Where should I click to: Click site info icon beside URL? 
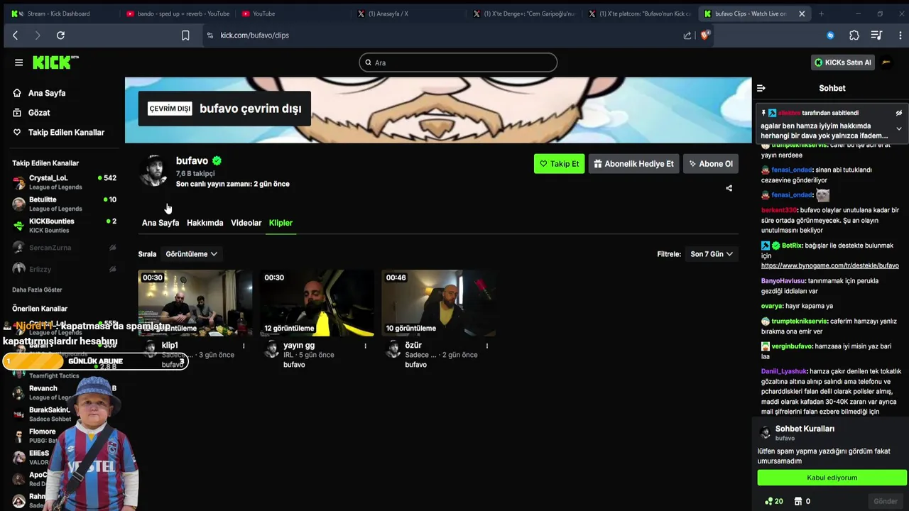tap(209, 35)
